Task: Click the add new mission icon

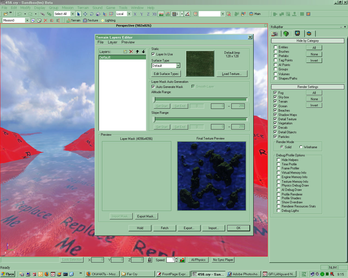Action: [33, 20]
